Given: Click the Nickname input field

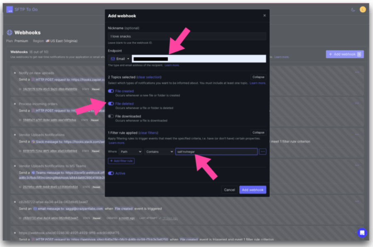Looking at the screenshot, I should click(186, 36).
